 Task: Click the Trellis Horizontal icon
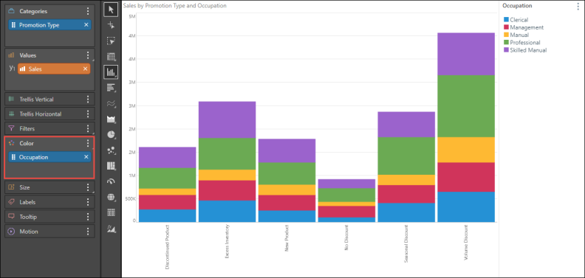coord(12,114)
